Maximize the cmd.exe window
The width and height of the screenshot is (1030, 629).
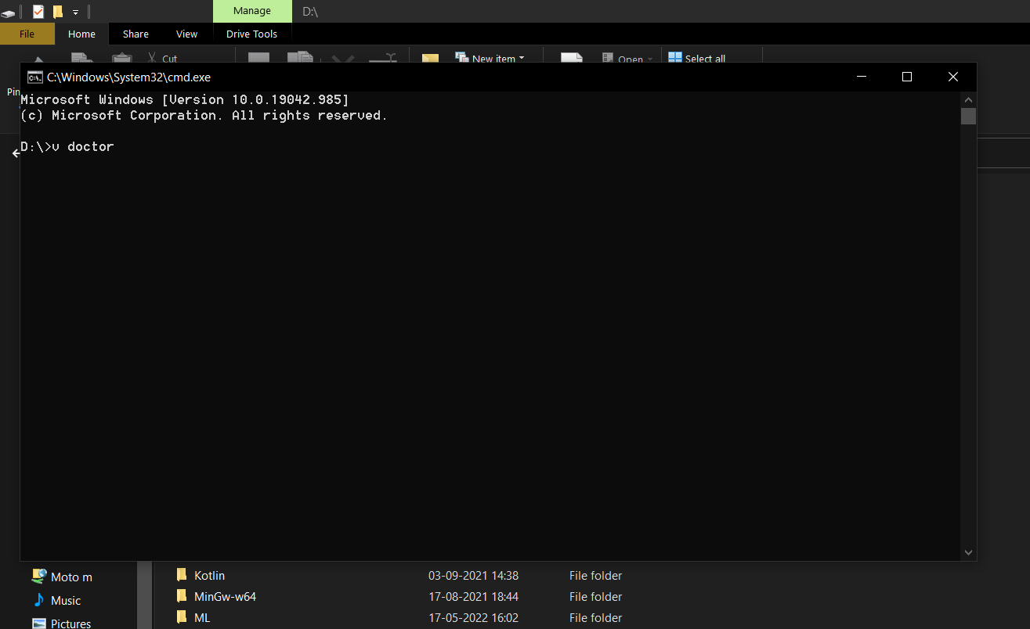coord(907,77)
